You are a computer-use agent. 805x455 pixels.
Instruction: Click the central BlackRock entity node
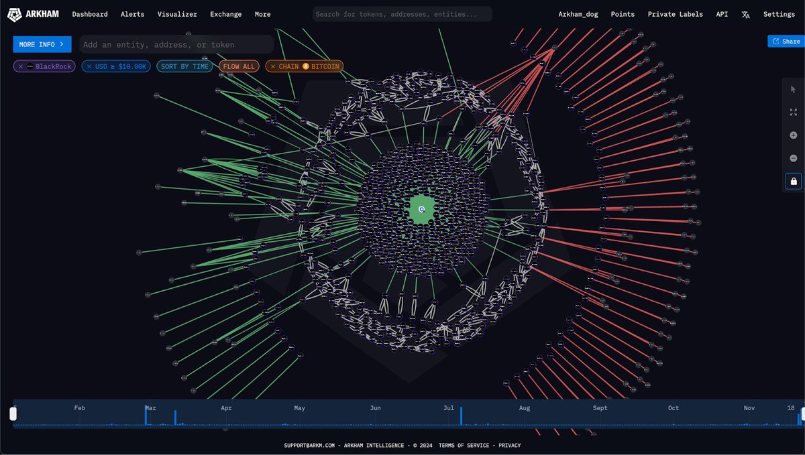click(421, 209)
